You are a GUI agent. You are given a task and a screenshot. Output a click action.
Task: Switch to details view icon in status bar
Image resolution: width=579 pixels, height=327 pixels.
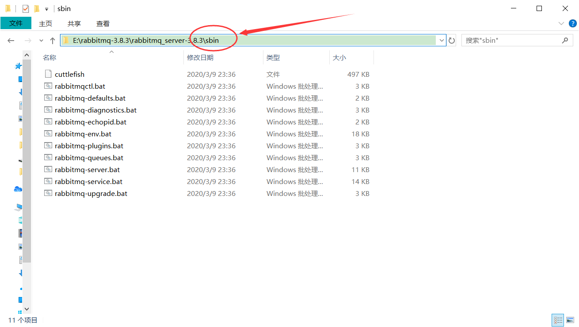pos(558,320)
